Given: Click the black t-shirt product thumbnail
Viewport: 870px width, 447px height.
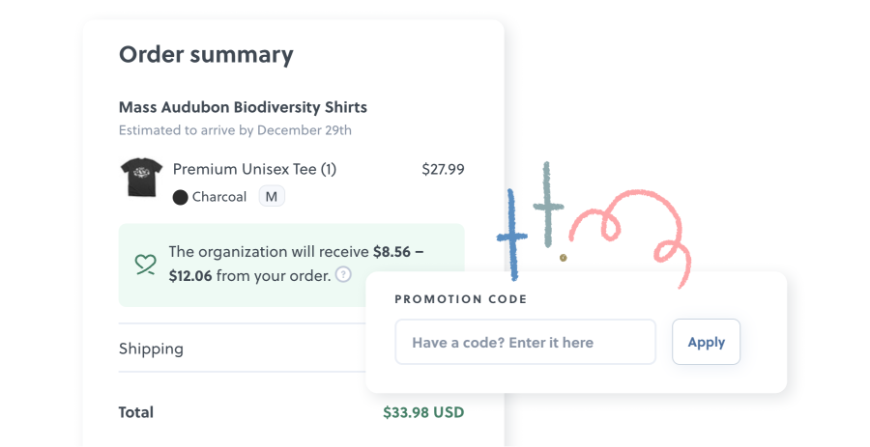Looking at the screenshot, I should point(139,179).
